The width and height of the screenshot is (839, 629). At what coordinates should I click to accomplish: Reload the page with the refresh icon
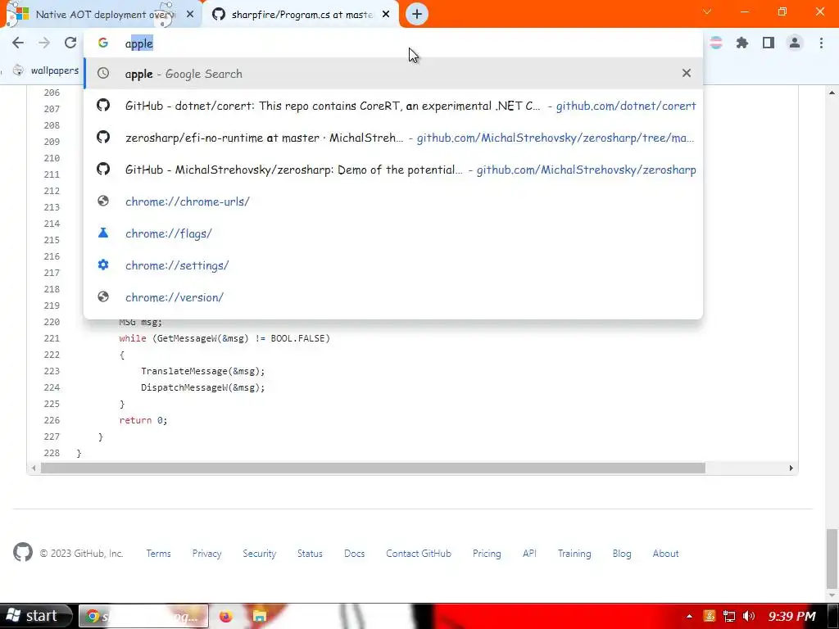tap(70, 43)
